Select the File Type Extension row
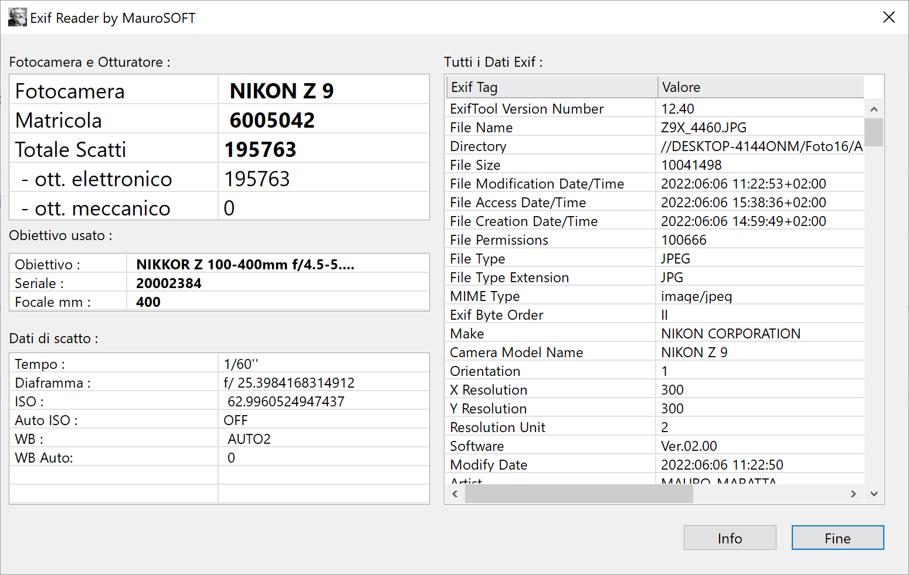 pos(655,278)
